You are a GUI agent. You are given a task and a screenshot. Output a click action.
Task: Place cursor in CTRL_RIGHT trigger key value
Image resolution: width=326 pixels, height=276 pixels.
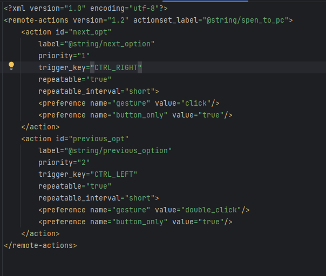[116, 67]
